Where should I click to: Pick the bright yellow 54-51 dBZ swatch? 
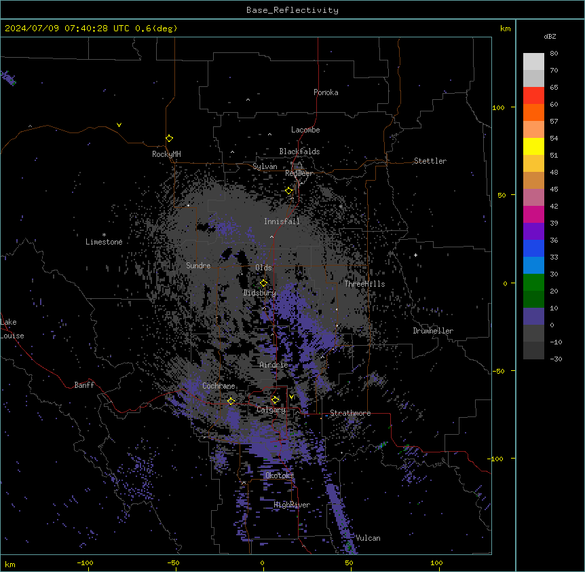[533, 146]
